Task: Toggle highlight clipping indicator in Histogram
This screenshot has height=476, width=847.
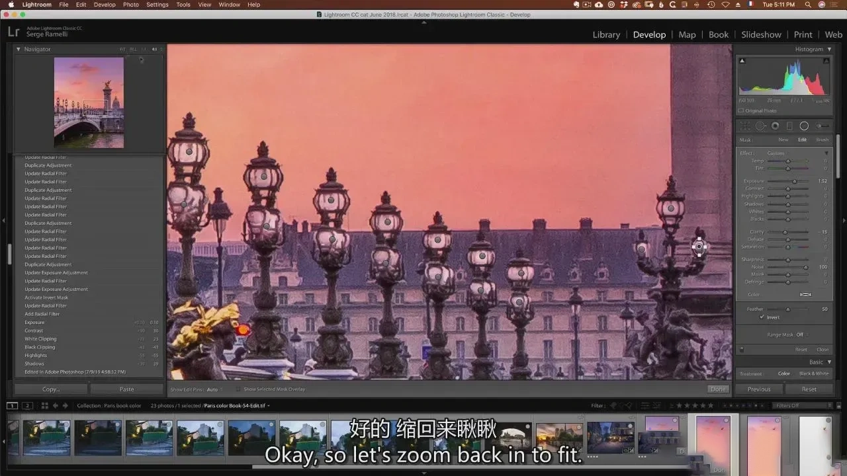Action: (x=826, y=61)
